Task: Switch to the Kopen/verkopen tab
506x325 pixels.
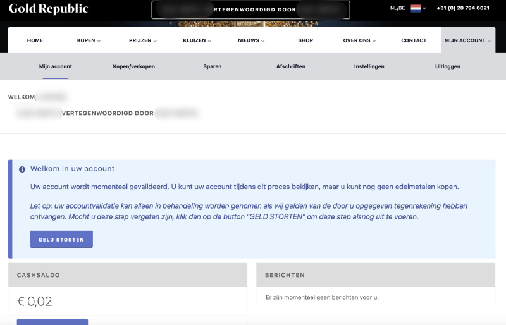Action: [133, 66]
